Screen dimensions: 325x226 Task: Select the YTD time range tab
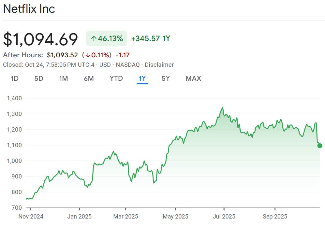(116, 78)
